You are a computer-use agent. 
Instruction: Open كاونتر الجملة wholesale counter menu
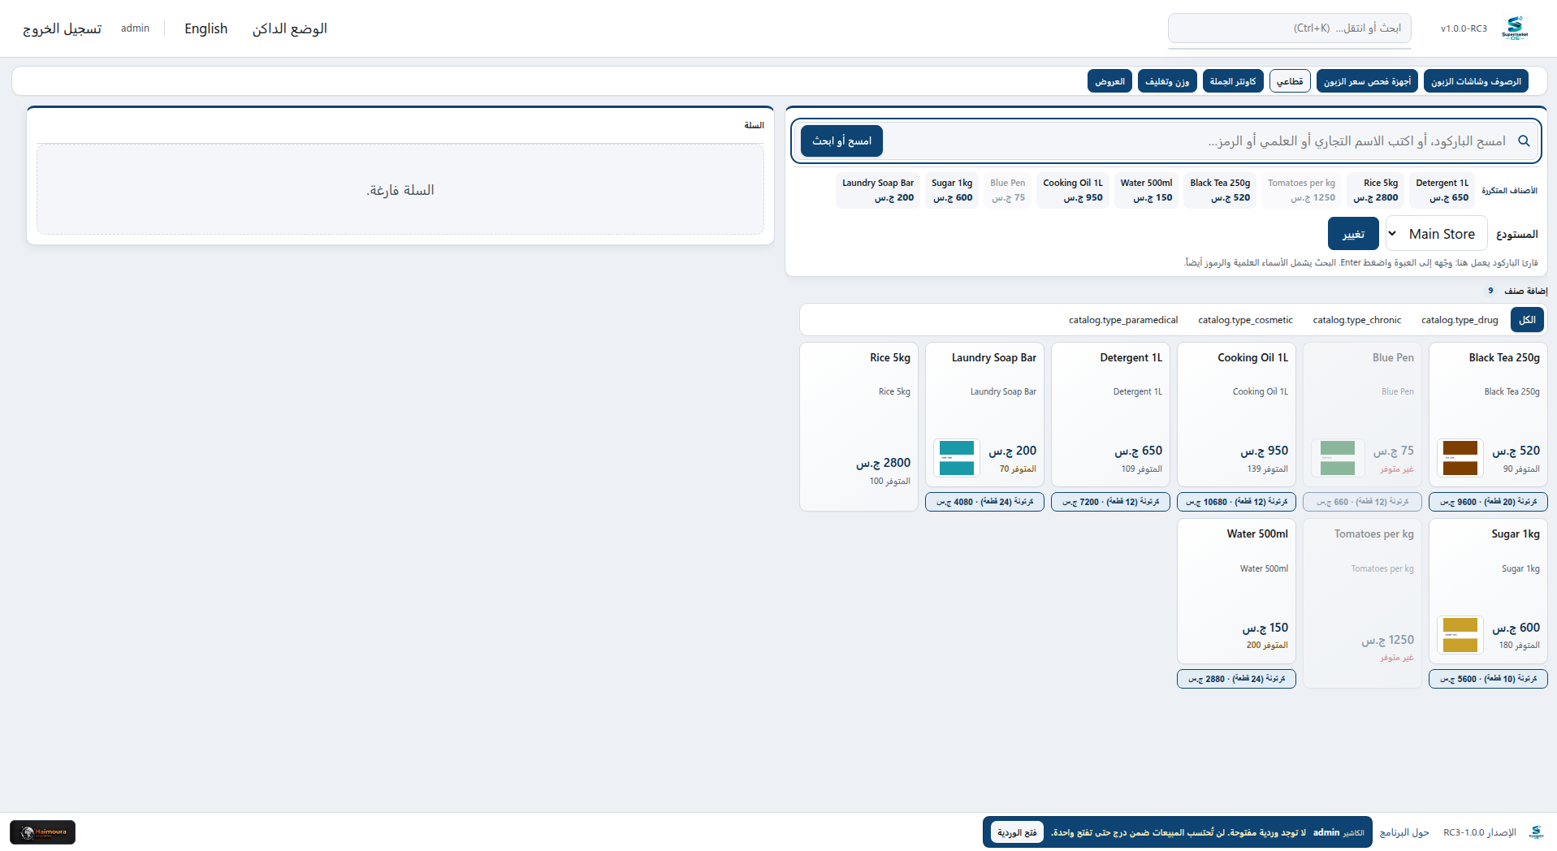[x=1233, y=81]
